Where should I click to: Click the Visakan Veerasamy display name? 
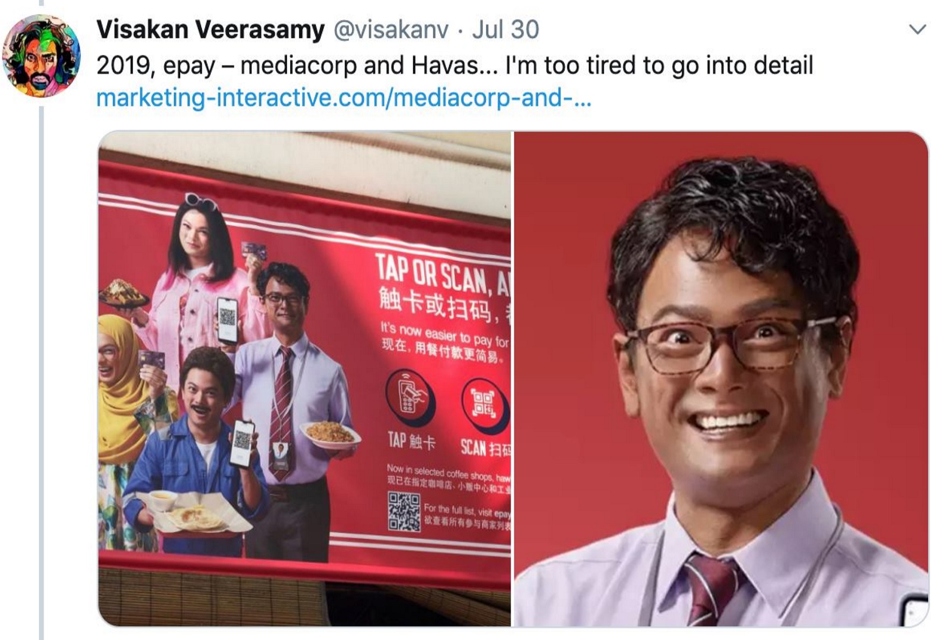(x=210, y=30)
